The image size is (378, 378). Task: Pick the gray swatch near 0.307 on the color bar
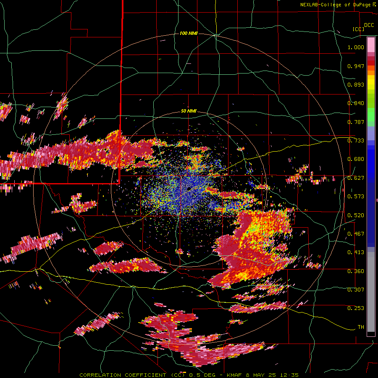371,292
